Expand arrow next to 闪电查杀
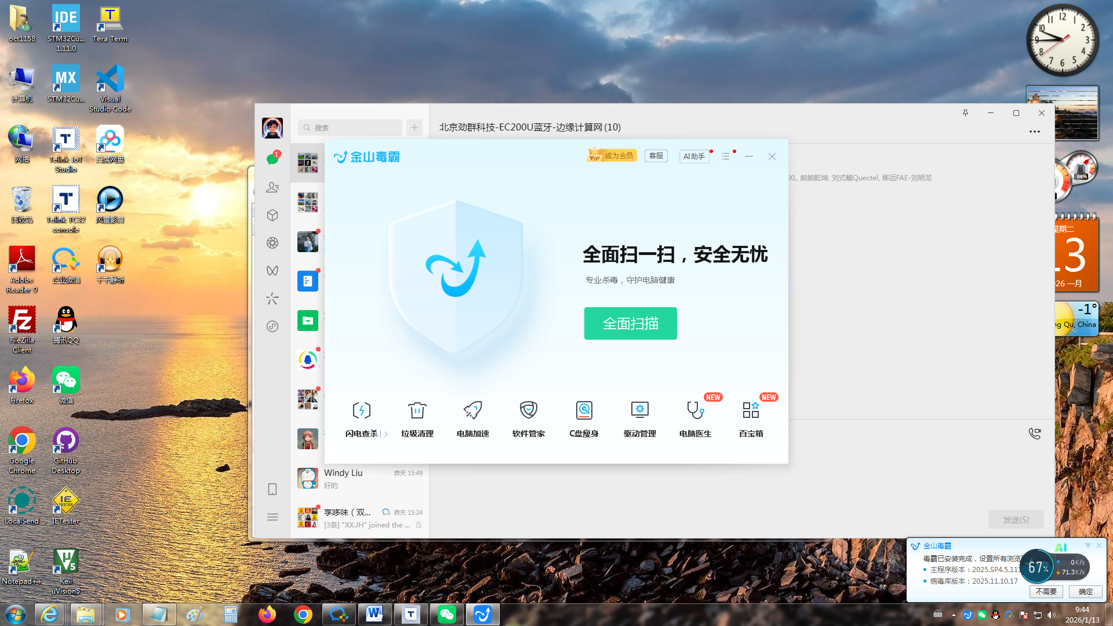 (x=386, y=434)
